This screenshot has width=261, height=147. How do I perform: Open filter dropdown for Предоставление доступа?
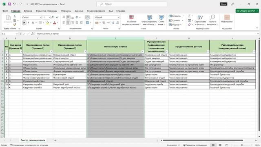click(x=208, y=51)
